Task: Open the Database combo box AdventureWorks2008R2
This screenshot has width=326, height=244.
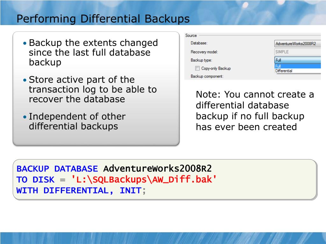Action: (298, 44)
